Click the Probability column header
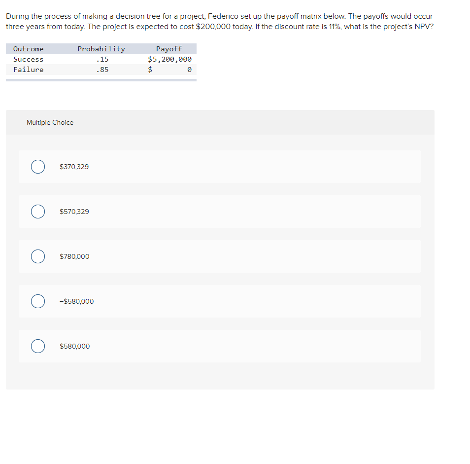This screenshot has height=464, width=470. click(x=101, y=49)
